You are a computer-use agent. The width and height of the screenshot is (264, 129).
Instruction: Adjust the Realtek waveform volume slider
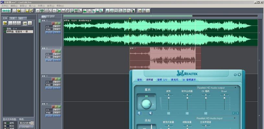(169, 98)
